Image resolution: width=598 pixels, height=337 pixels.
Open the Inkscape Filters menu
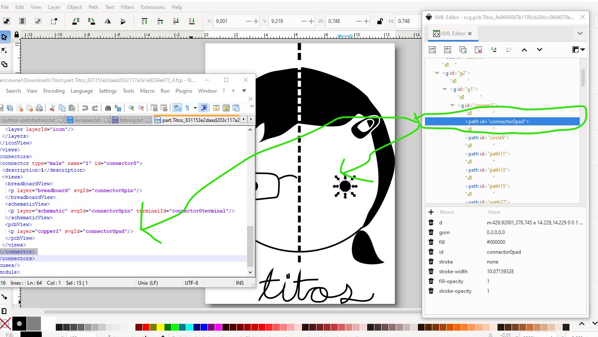click(x=127, y=7)
